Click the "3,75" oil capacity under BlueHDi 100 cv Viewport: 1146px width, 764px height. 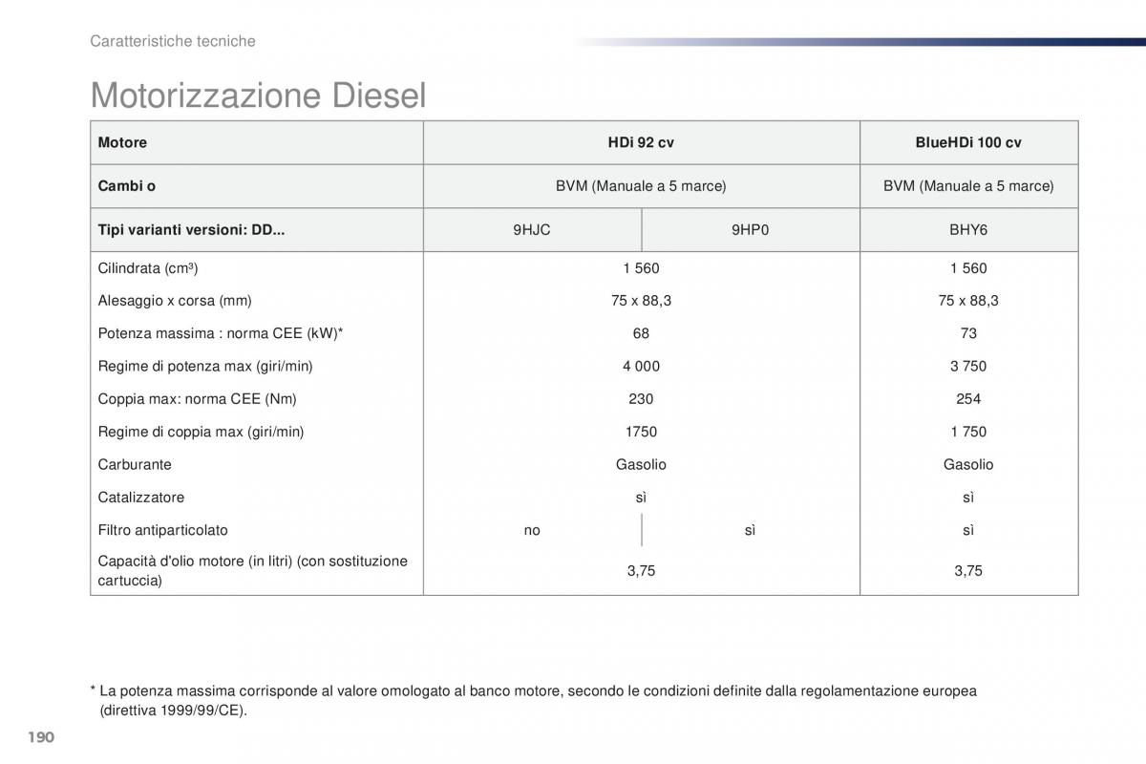pyautogui.click(x=968, y=571)
